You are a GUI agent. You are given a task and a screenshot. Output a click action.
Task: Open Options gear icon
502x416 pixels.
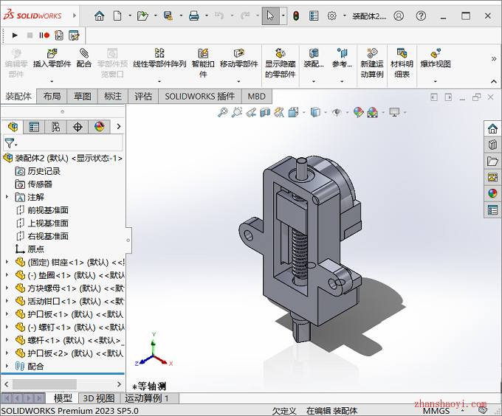click(332, 15)
